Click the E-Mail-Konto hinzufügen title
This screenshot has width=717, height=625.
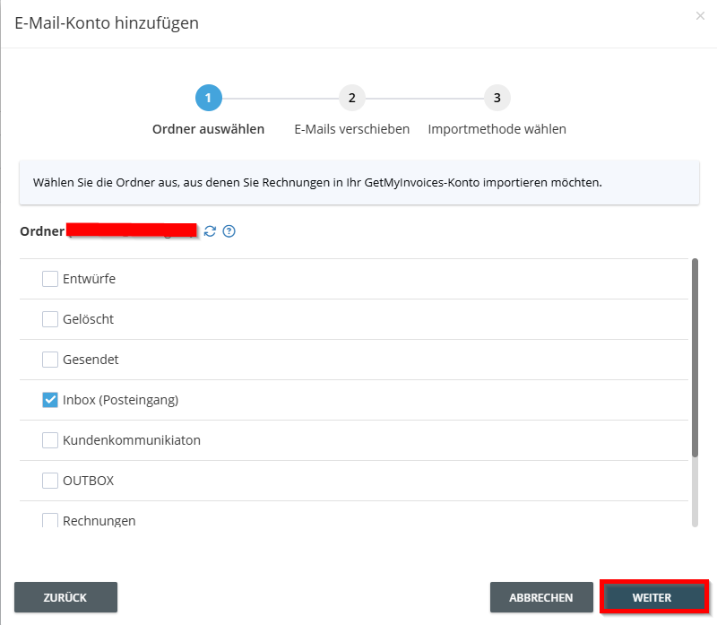[x=107, y=23]
